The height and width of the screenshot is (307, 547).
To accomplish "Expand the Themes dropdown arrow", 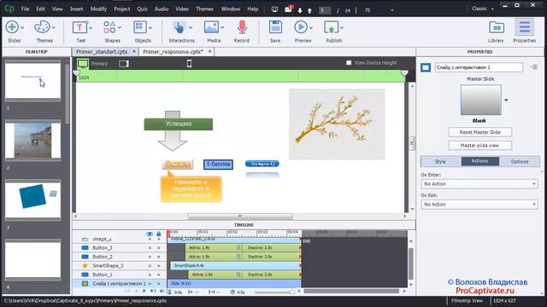I will [53, 27].
